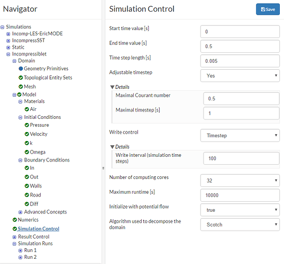Click the green check icon beside Diff
Image resolution: width=284 pixels, height=264 pixels.
click(27, 204)
